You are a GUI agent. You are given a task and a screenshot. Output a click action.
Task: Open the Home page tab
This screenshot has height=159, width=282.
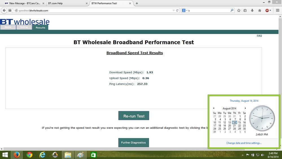click(8, 27)
